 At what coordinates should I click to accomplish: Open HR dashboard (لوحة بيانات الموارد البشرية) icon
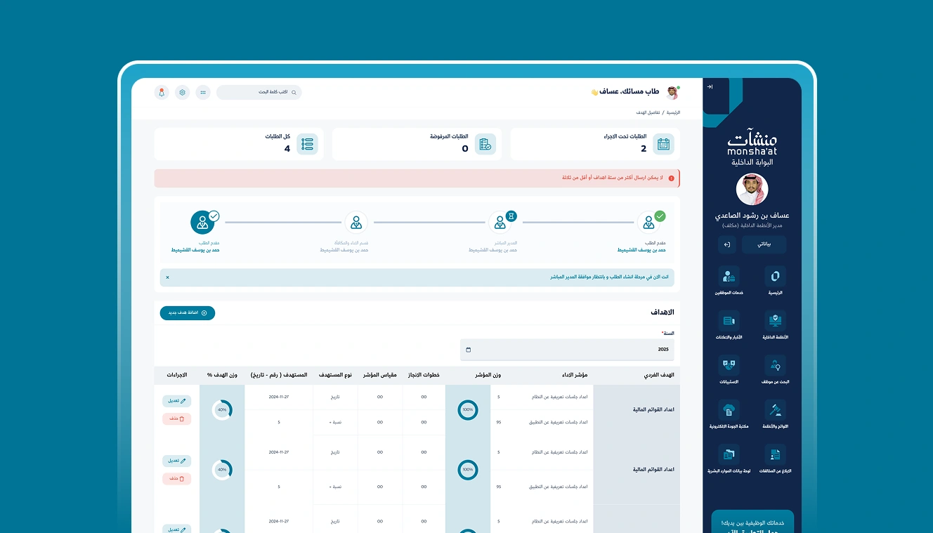729,454
